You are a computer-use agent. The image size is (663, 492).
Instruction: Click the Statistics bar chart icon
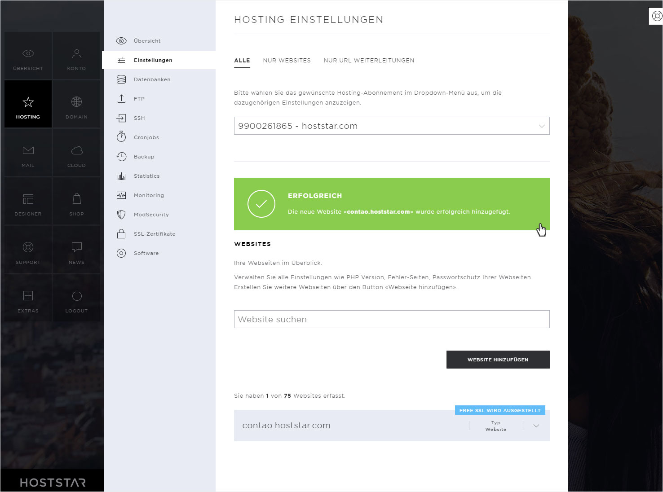coord(121,176)
